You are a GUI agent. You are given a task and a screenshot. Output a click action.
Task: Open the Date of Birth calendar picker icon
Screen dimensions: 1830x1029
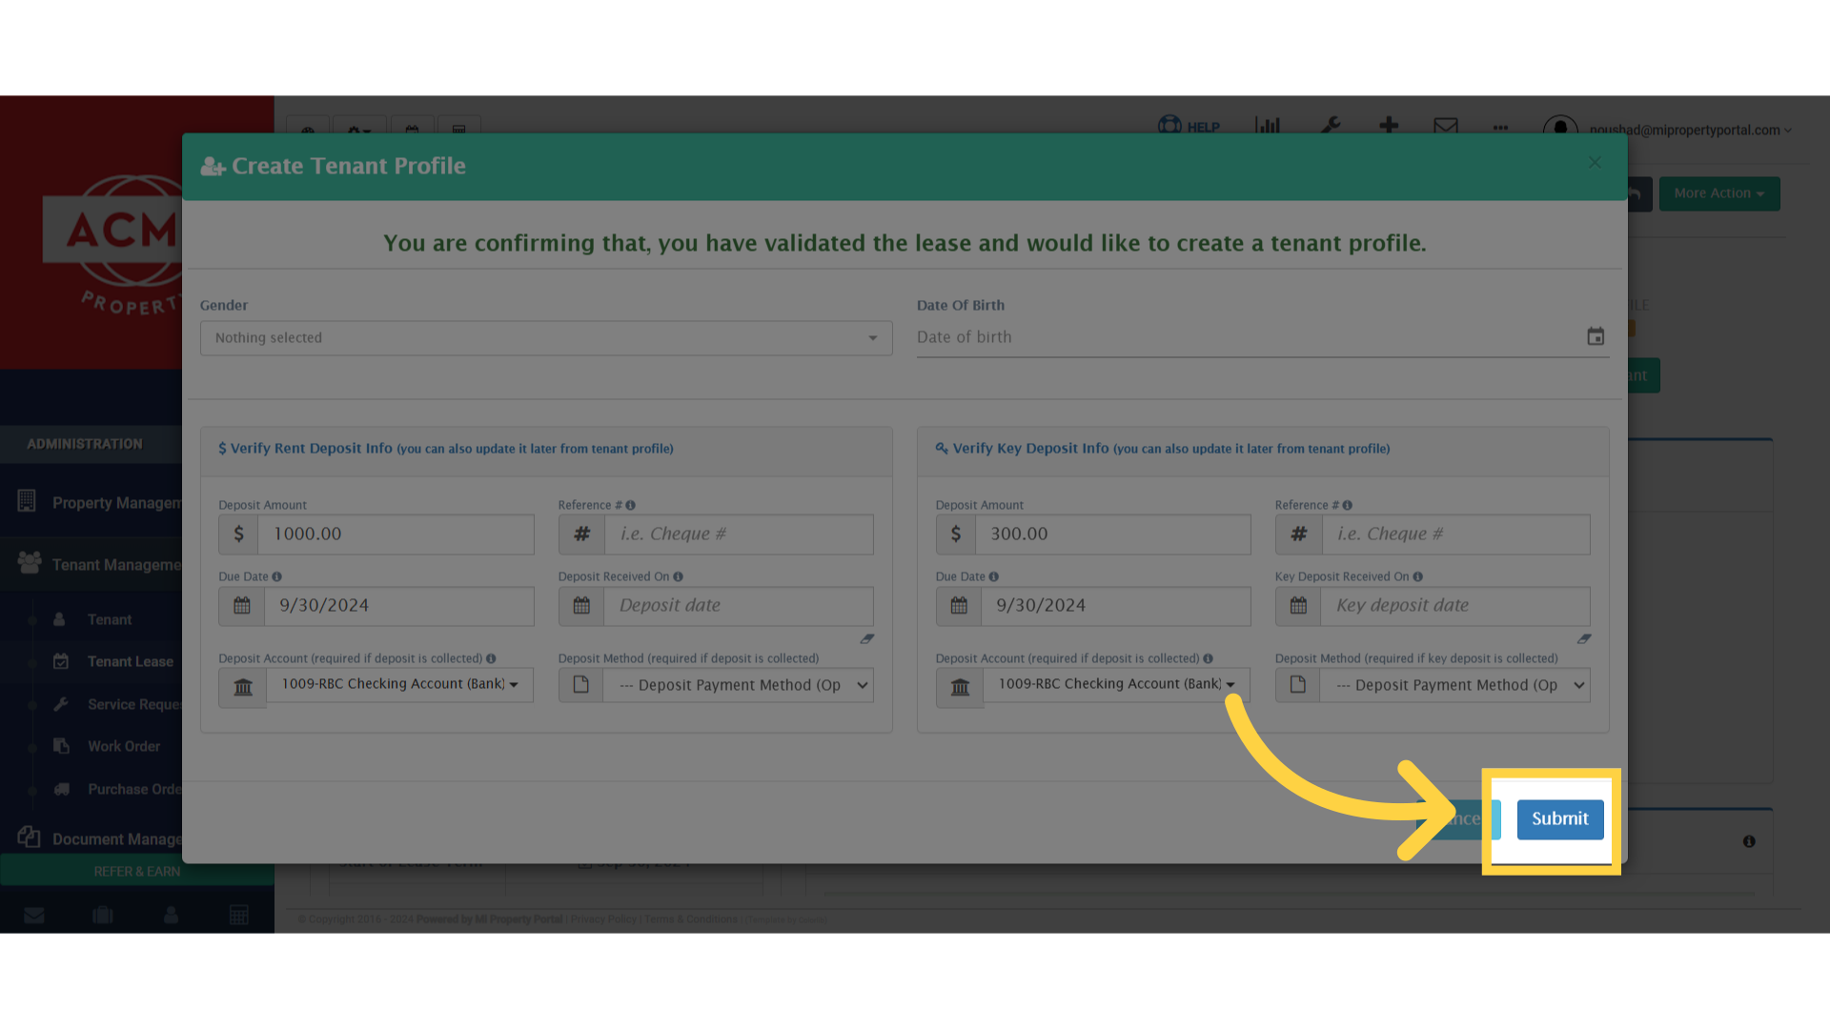[x=1596, y=336]
